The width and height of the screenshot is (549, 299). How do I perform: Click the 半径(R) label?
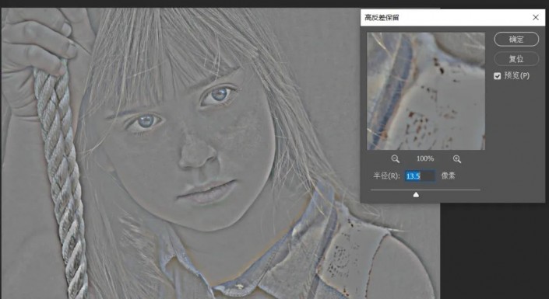coord(386,176)
